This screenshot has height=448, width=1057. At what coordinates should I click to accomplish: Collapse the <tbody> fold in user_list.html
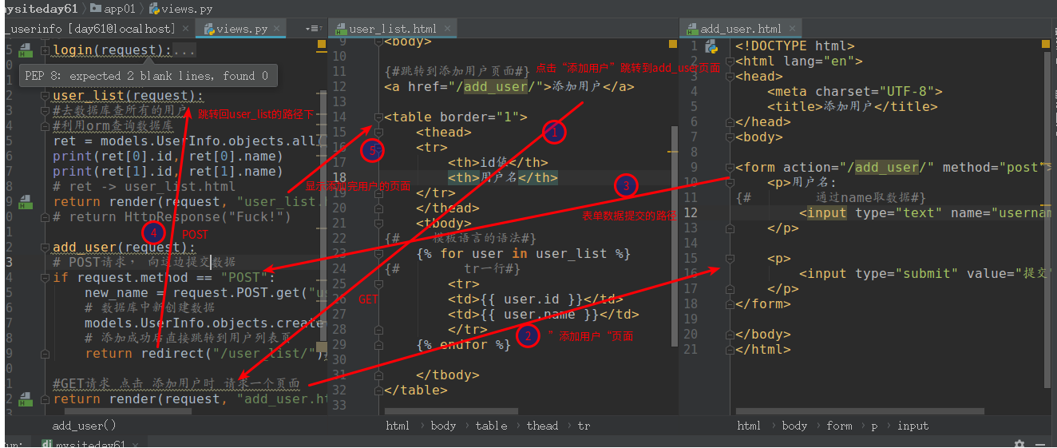(378, 224)
